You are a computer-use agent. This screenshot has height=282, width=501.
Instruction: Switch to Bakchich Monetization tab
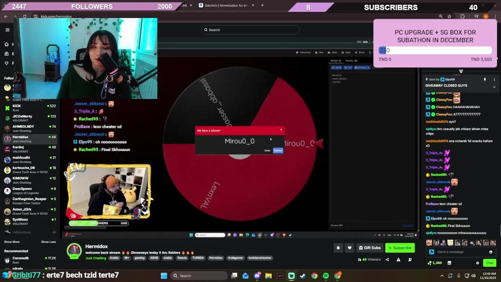226,5
